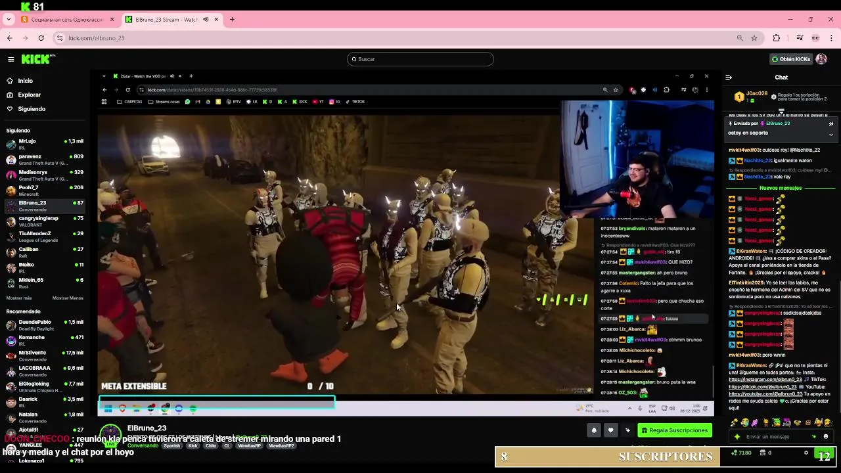Click the zoom magnifier in address bar
This screenshot has height=473, width=841.
point(740,38)
